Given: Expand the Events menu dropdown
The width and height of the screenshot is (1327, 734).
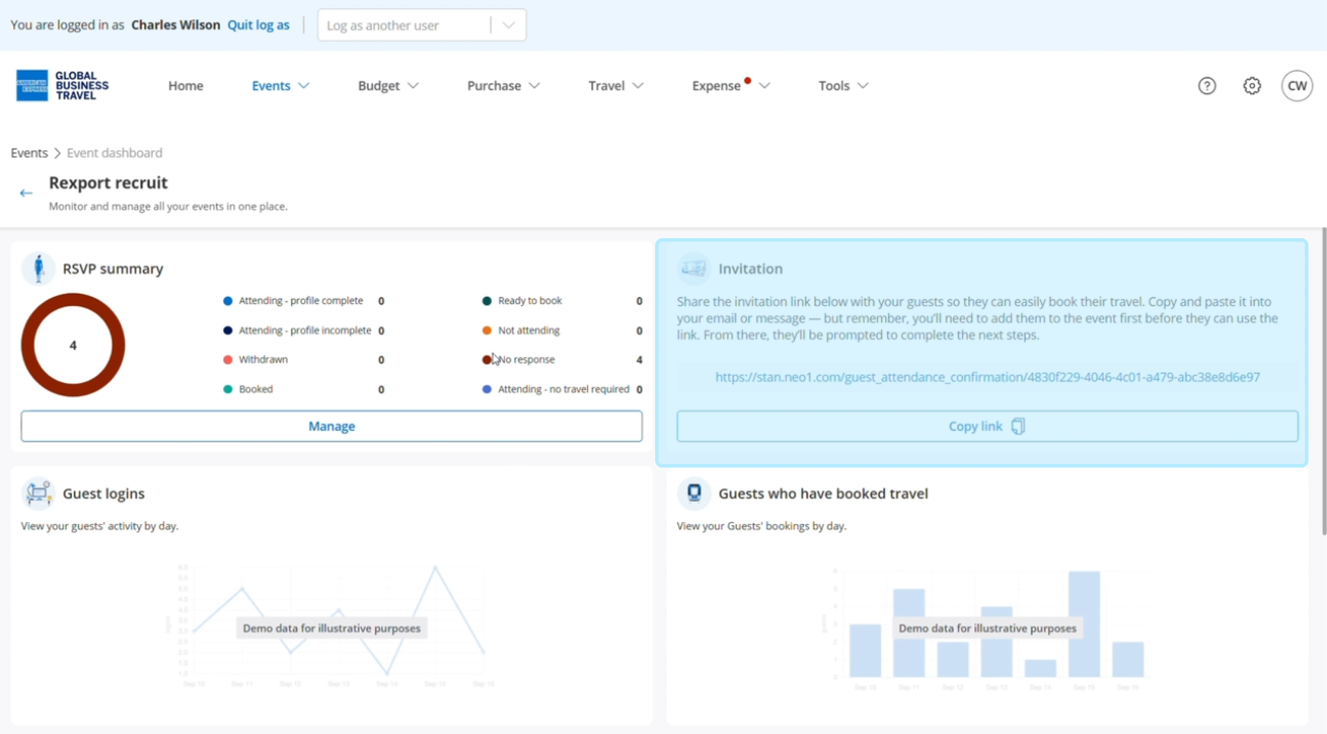Looking at the screenshot, I should 280,86.
